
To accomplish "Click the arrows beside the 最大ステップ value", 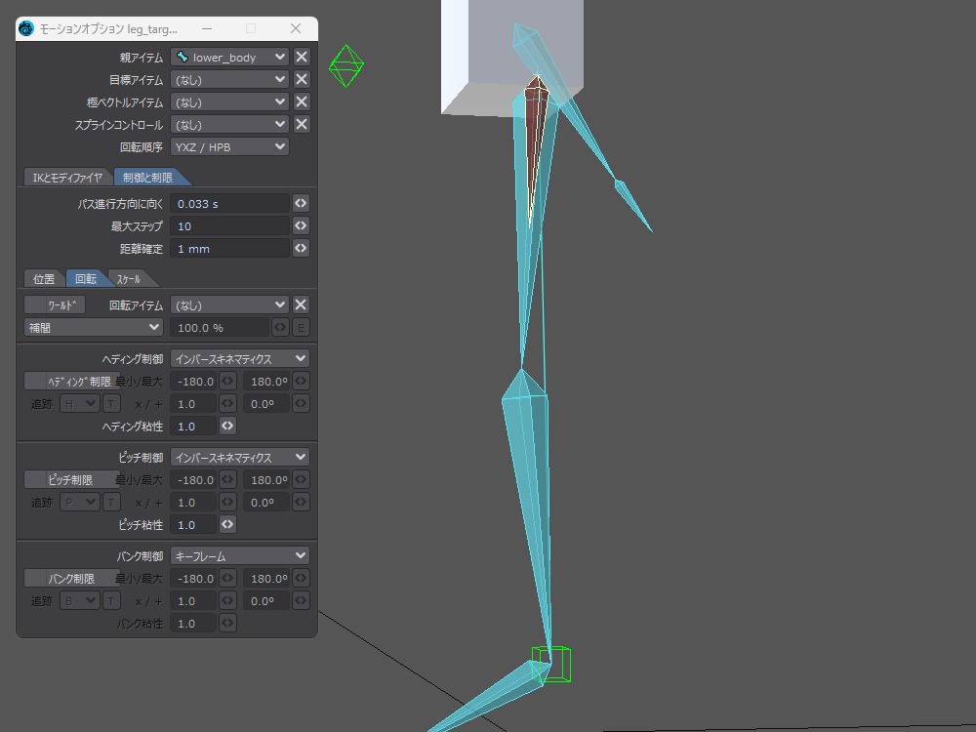I will 302,226.
